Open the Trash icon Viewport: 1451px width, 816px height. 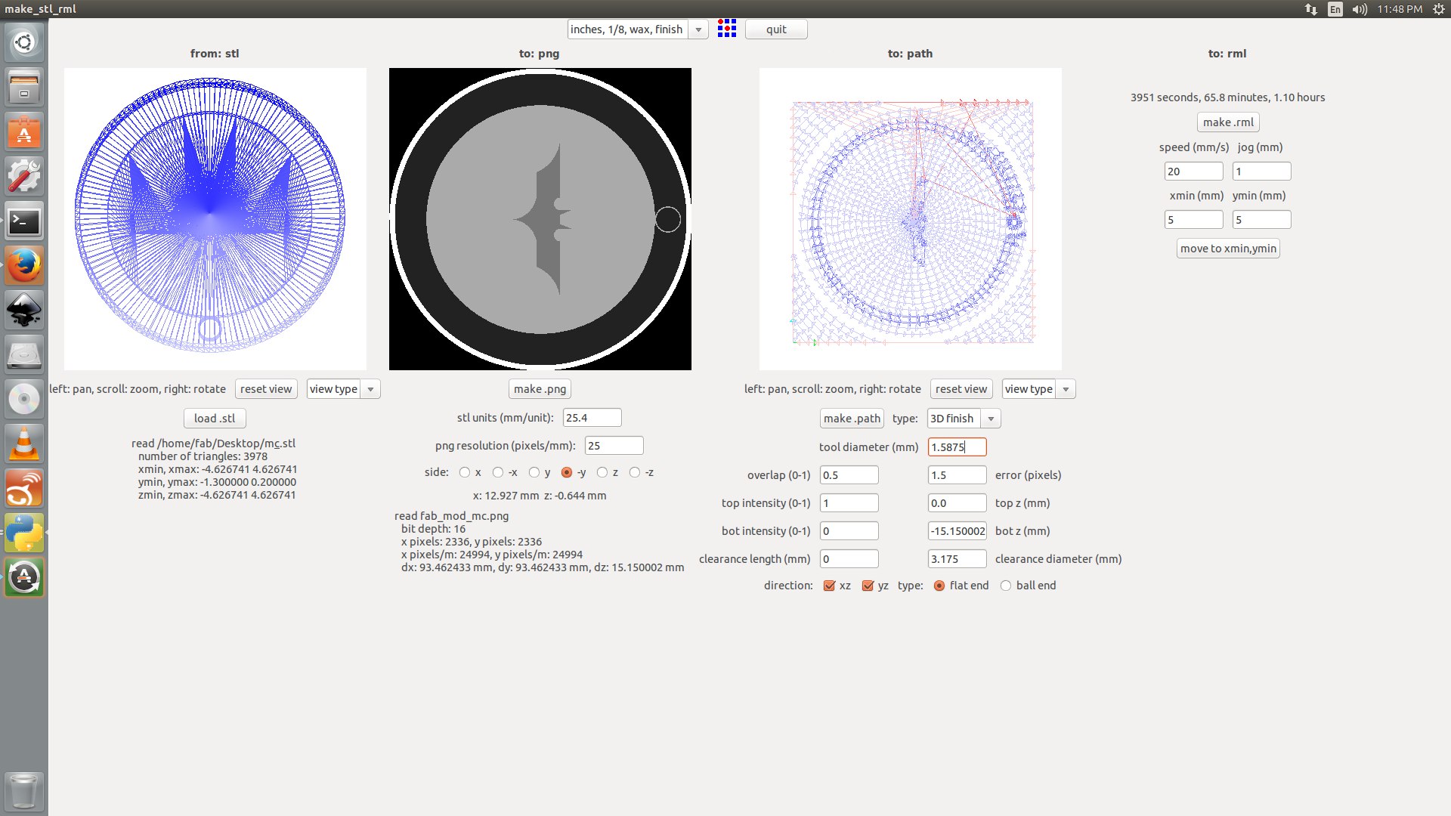click(x=24, y=791)
